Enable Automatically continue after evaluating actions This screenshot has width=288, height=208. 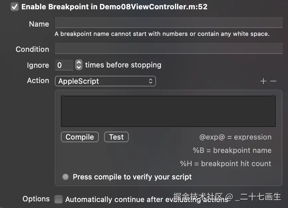coord(59,199)
